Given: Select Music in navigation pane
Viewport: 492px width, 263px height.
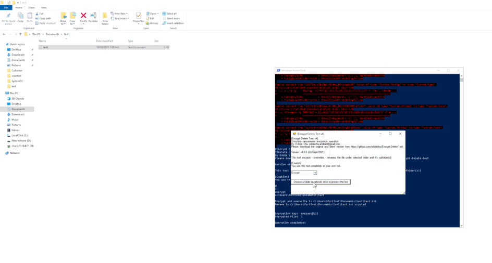Looking at the screenshot, I should [13, 120].
